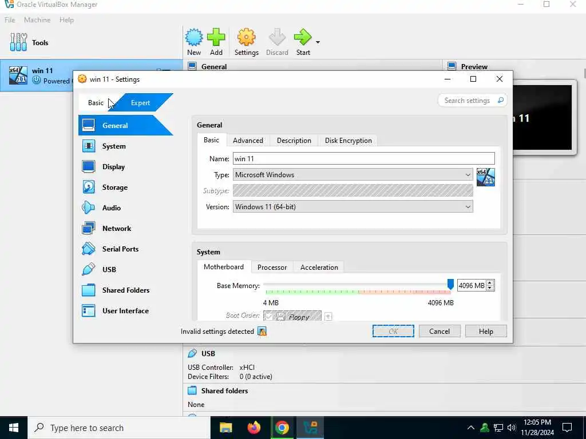Click the taskbar search box
Screen dimensions: 586x439
(x=119, y=428)
